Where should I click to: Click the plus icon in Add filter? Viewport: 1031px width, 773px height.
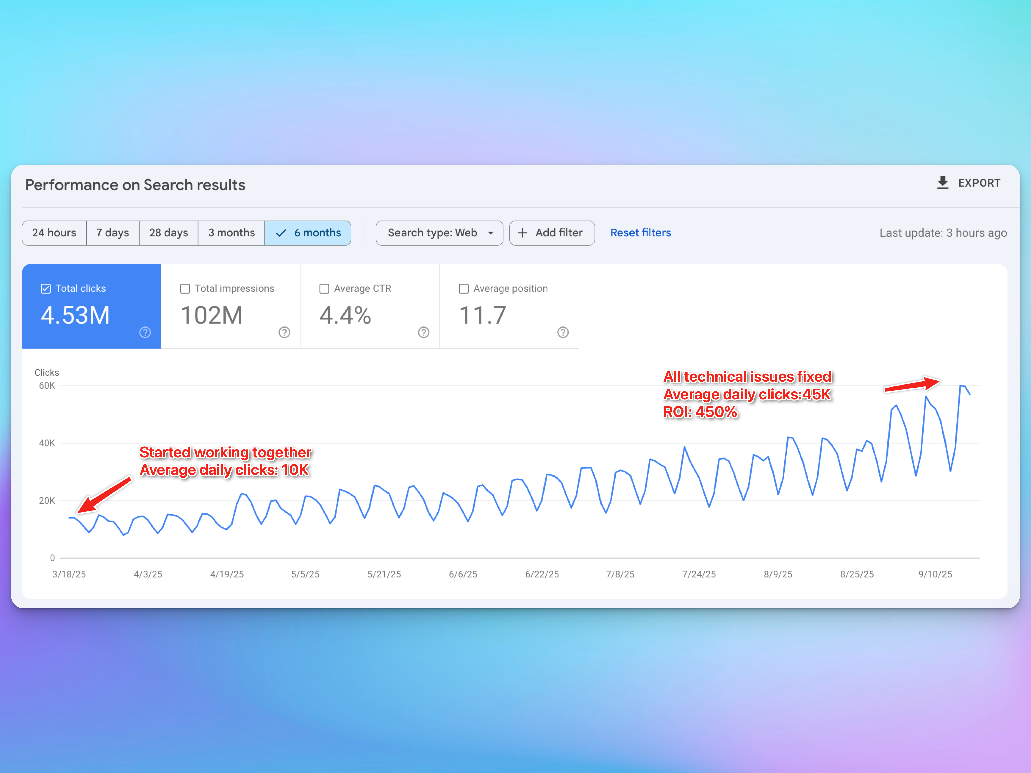tap(523, 233)
